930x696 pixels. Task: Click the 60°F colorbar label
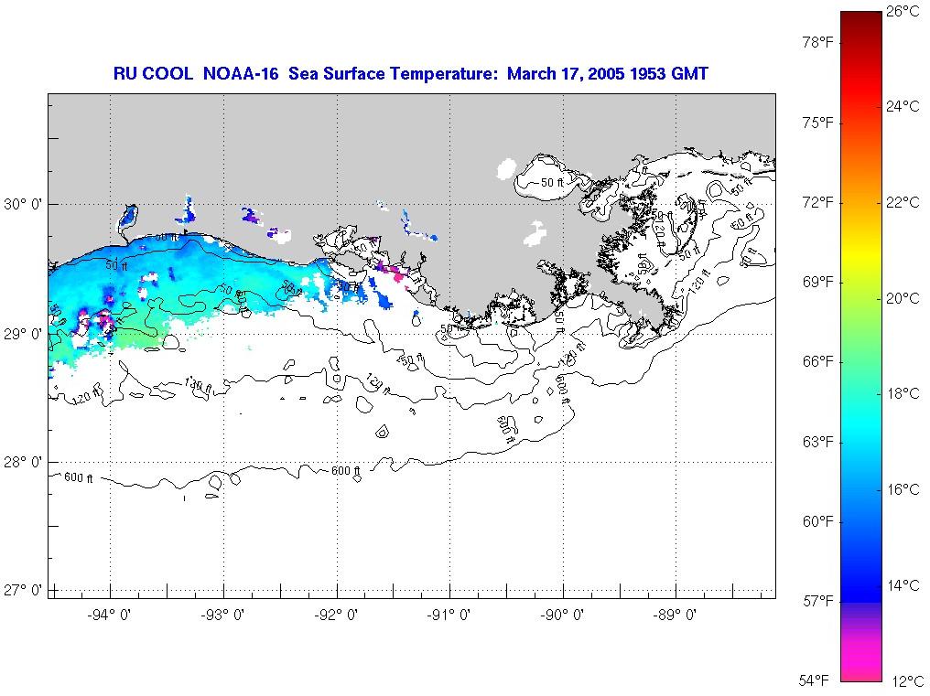pyautogui.click(x=818, y=521)
